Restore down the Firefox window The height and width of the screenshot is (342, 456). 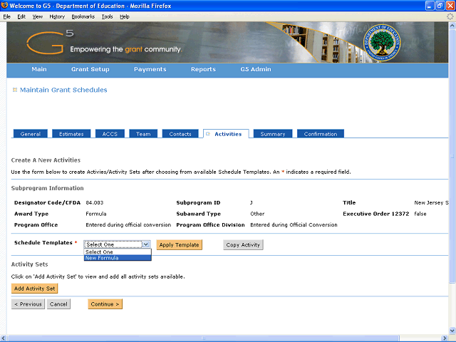pos(440,6)
